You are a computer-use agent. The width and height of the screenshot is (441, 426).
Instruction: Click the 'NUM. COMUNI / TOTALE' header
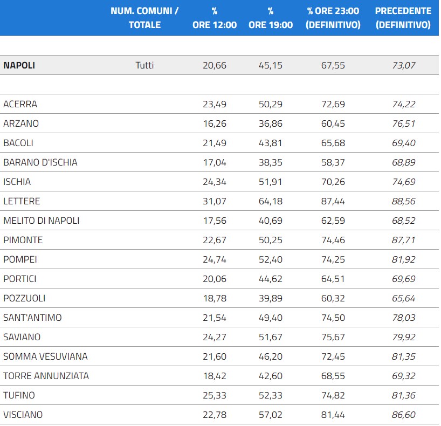pos(144,18)
